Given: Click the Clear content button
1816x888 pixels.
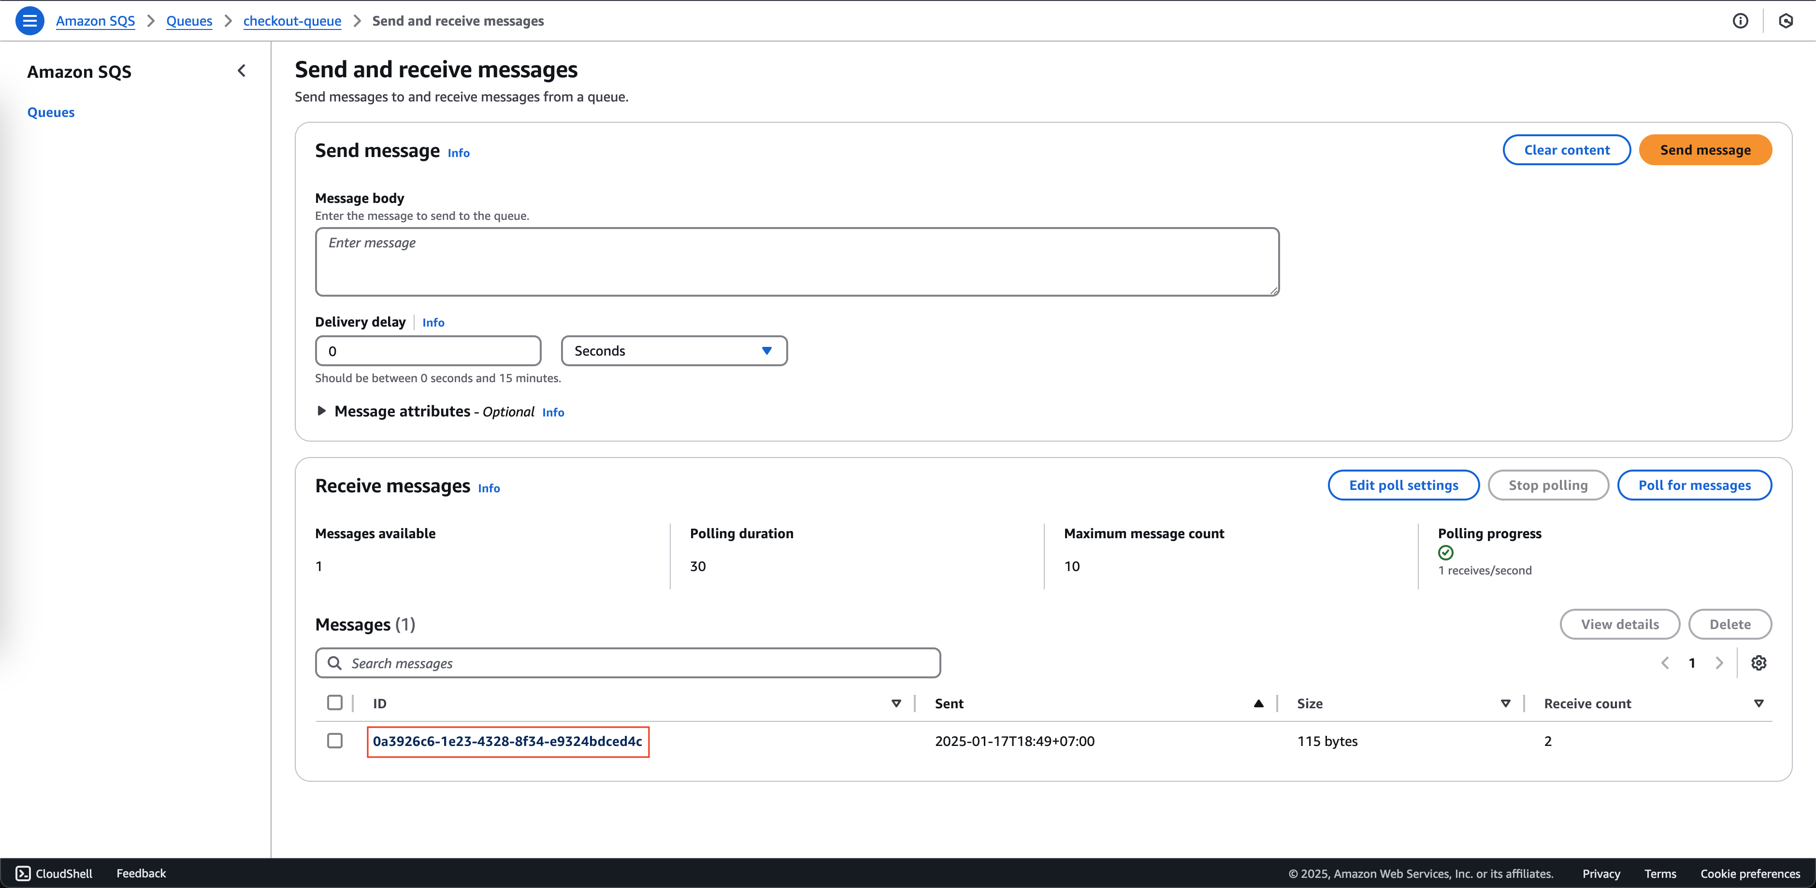Looking at the screenshot, I should (x=1567, y=150).
